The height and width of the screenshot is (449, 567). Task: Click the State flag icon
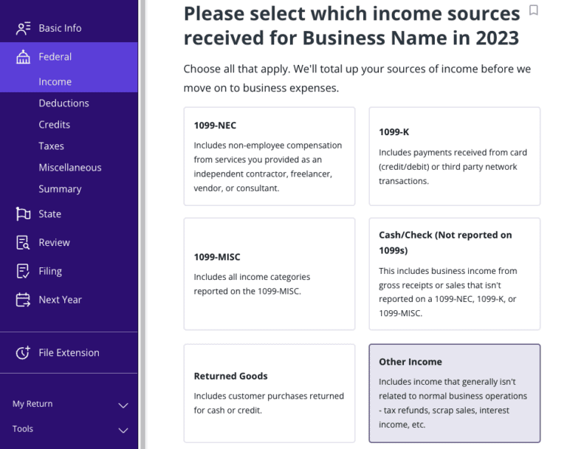point(23,214)
